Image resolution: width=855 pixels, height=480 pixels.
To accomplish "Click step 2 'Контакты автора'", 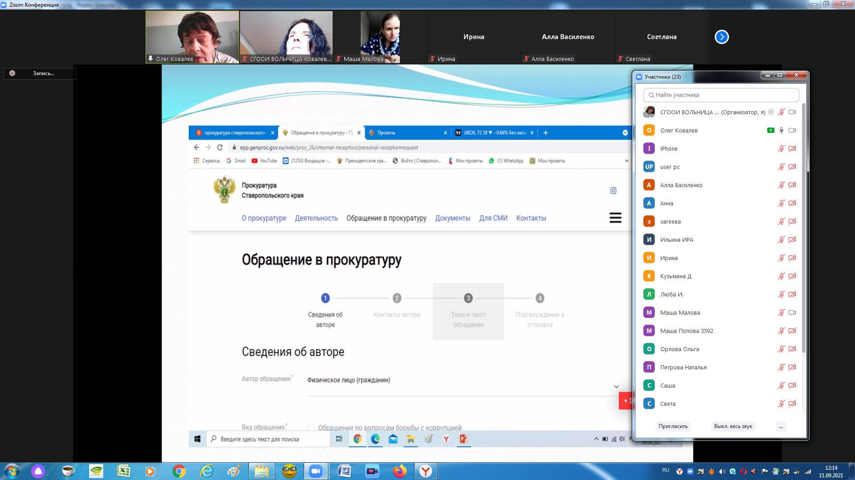I will tap(397, 306).
